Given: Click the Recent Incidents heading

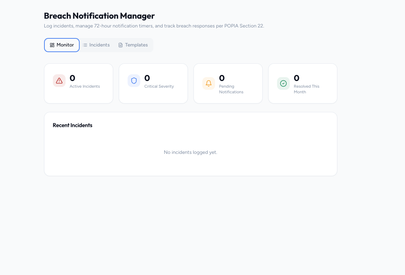Looking at the screenshot, I should click(73, 125).
